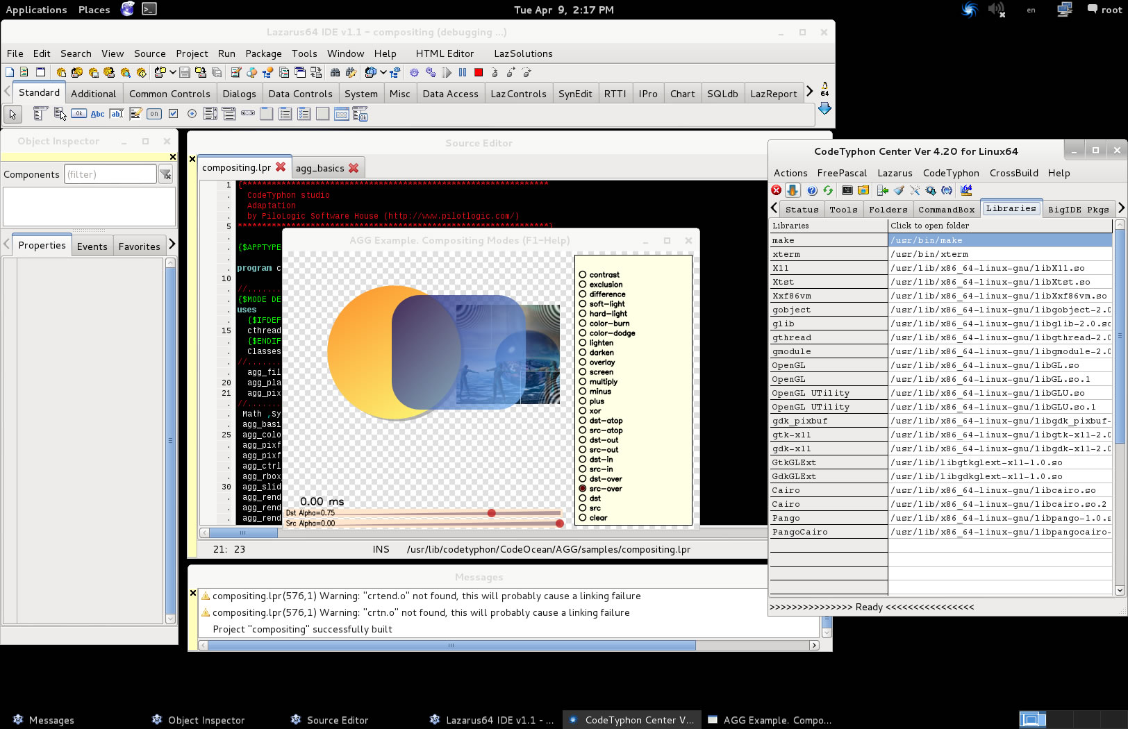The image size is (1128, 729).
Task: Switch to the agg_basics editor tab
Action: pos(320,168)
